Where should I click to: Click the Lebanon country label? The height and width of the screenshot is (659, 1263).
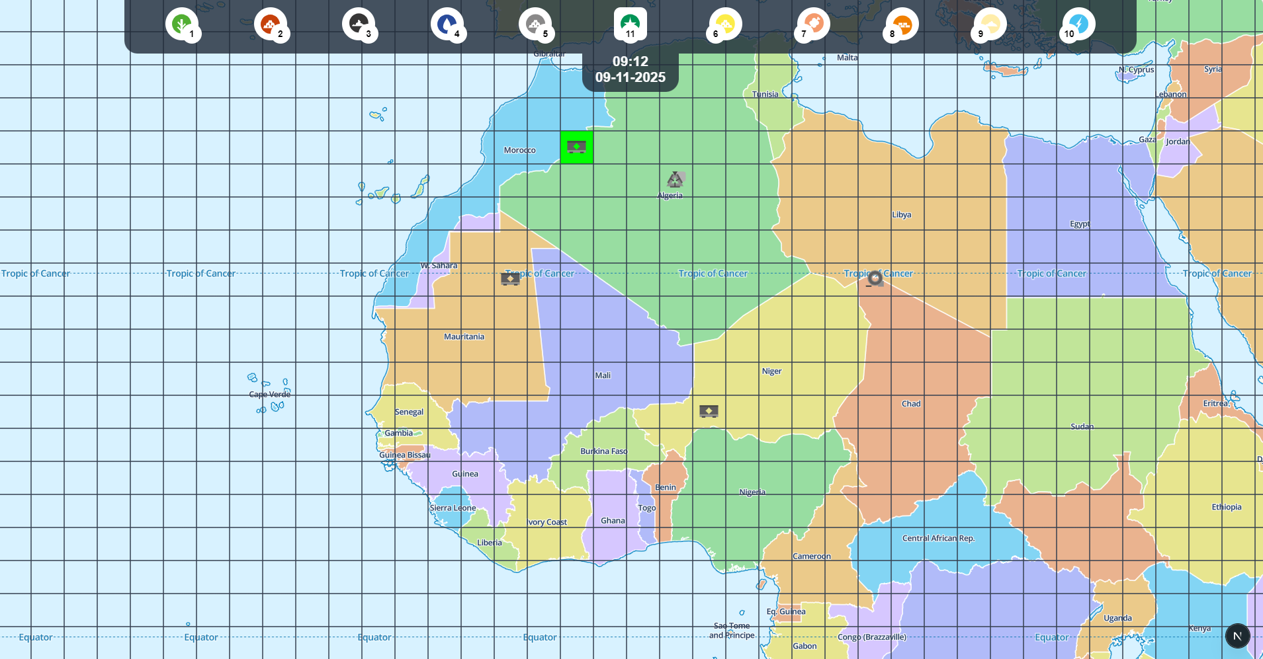click(x=1172, y=95)
